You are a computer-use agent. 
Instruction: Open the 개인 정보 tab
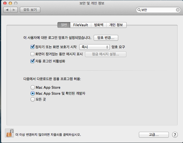pyautogui.click(x=116, y=25)
